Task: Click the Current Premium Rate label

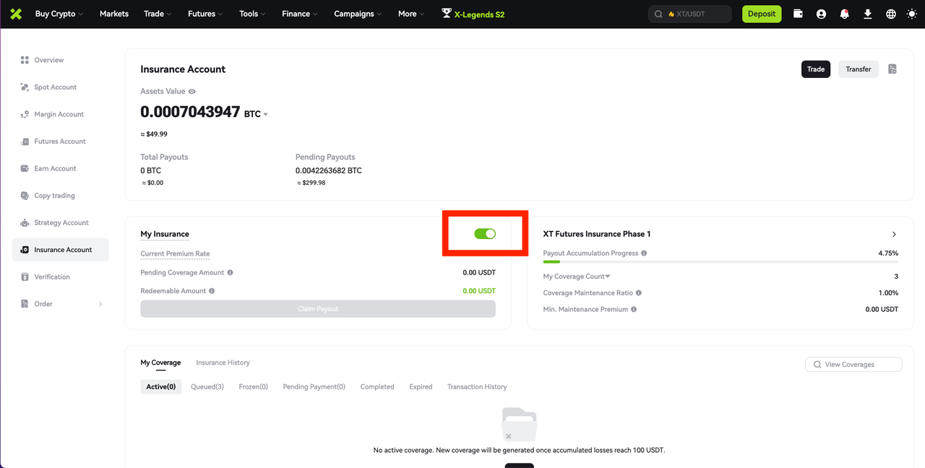Action: [175, 254]
